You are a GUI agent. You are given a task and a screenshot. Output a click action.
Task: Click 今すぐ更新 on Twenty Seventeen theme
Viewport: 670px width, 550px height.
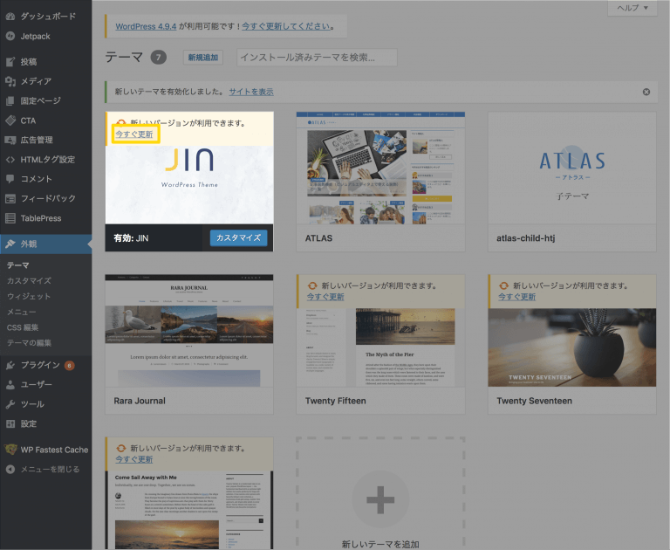(x=516, y=296)
